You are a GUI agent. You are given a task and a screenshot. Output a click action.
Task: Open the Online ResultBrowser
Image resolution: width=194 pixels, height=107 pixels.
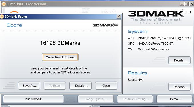coord(60,57)
